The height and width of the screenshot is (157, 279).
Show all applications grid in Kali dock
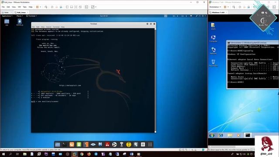point(150,144)
